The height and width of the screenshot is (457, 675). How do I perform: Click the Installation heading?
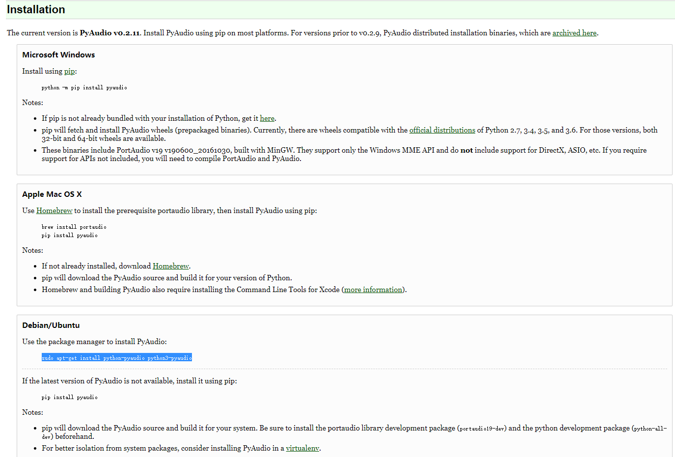point(36,9)
